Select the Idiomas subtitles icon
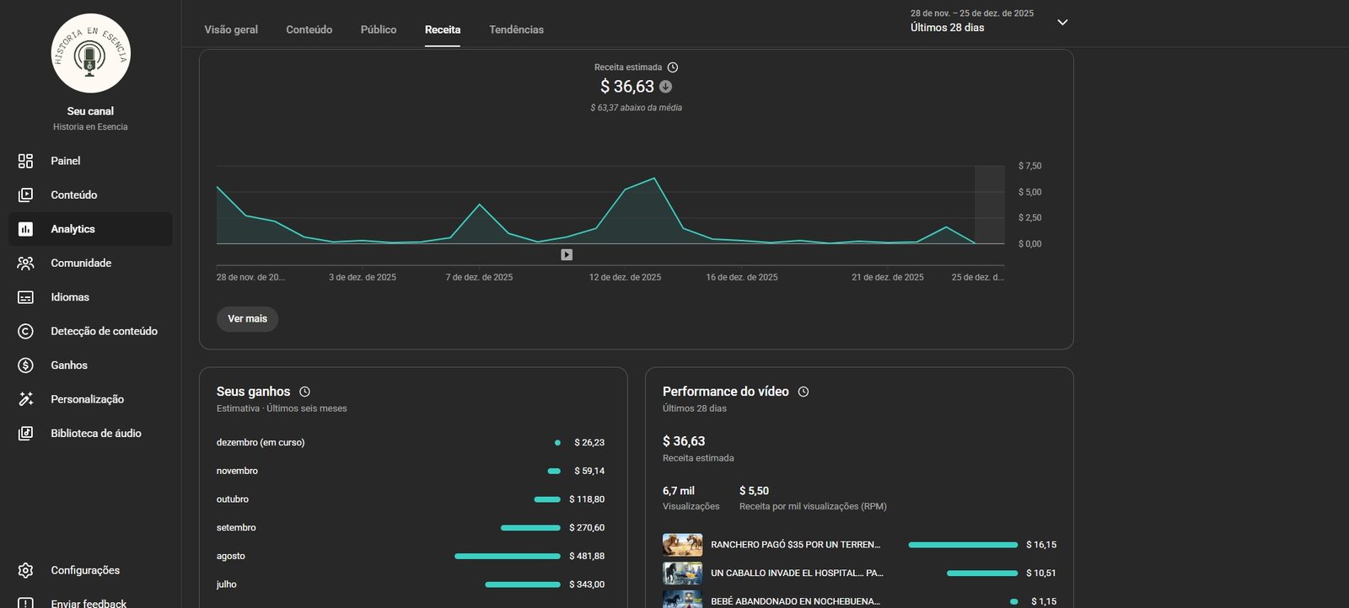Screen dimensions: 1349x608 click(x=25, y=297)
